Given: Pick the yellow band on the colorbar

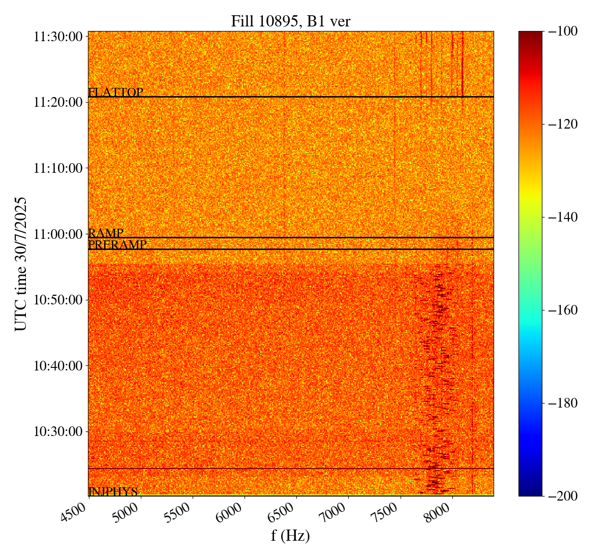Looking at the screenshot, I should tap(530, 193).
